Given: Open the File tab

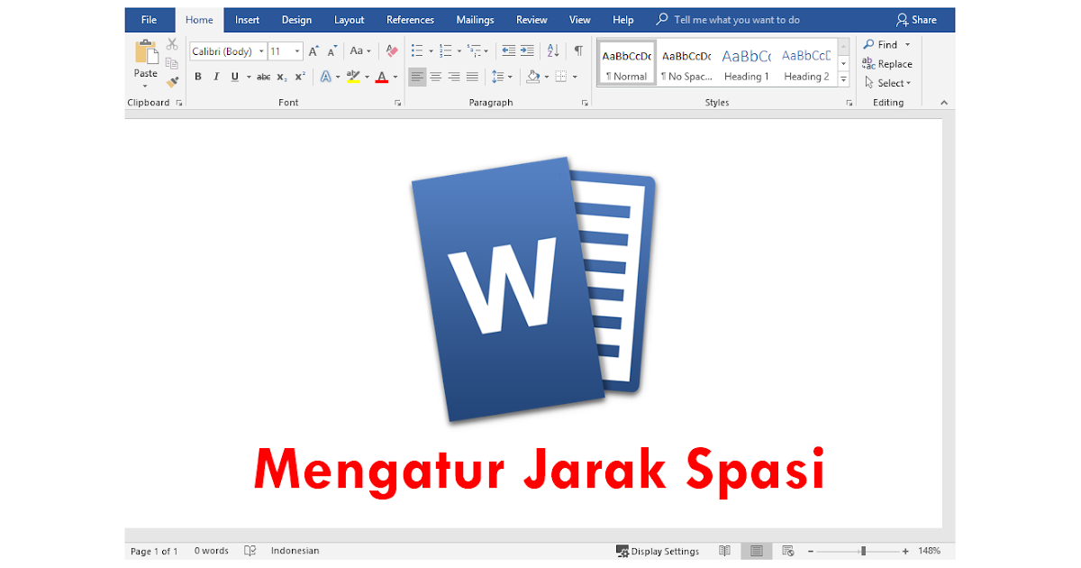Looking at the screenshot, I should 149,20.
